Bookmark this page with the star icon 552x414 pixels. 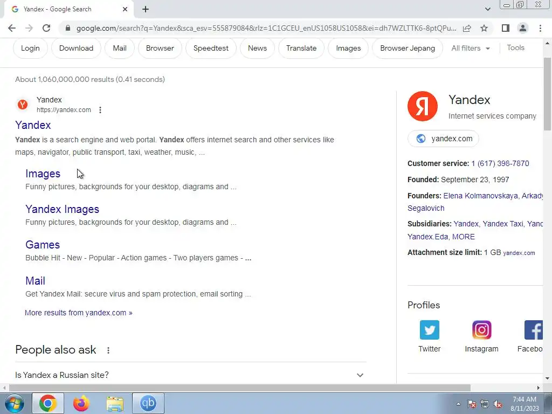(484, 28)
